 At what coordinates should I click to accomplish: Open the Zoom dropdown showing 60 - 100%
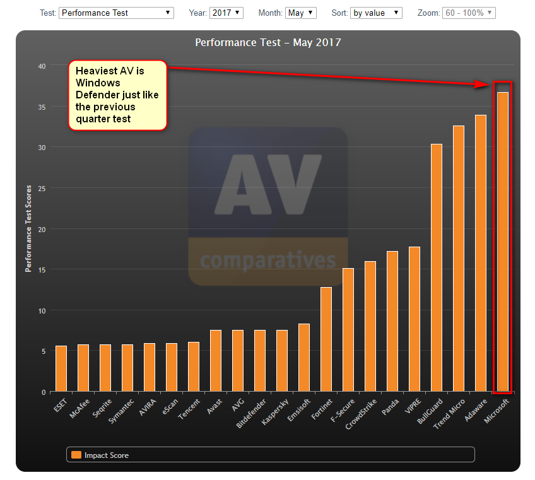(x=469, y=13)
